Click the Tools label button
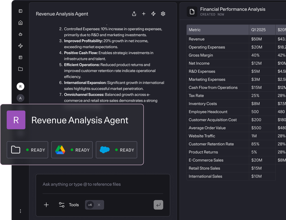Screen dimensions: 286x220 pos(74,204)
